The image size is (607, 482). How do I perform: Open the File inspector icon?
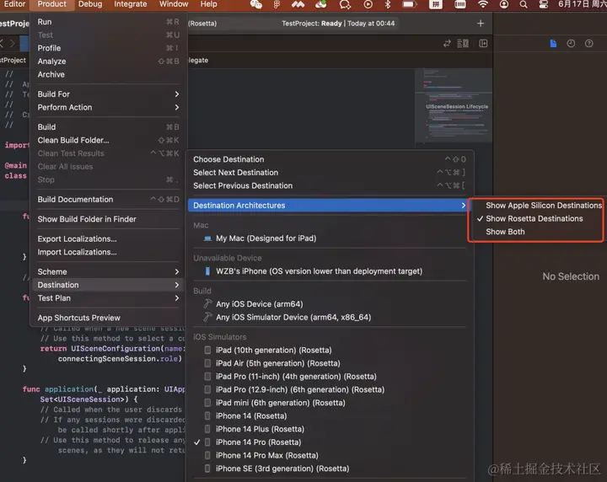[x=553, y=43]
